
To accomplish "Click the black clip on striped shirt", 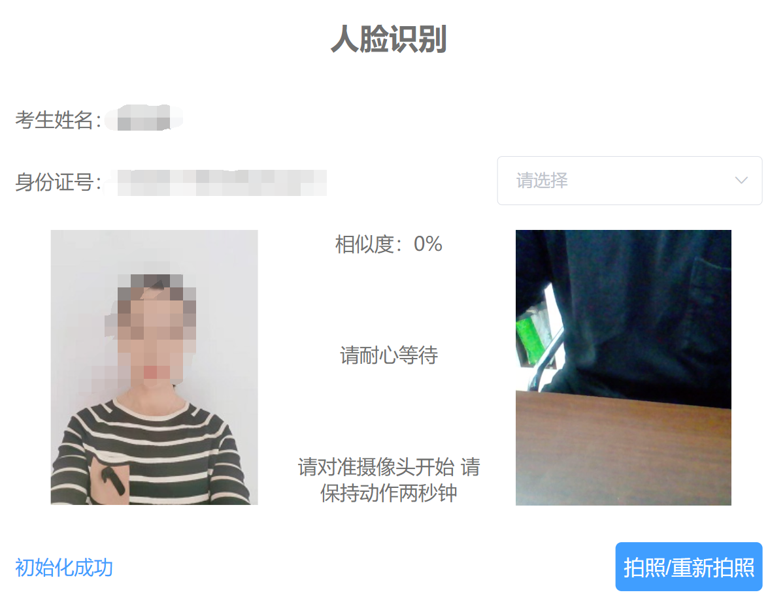I will click(112, 480).
